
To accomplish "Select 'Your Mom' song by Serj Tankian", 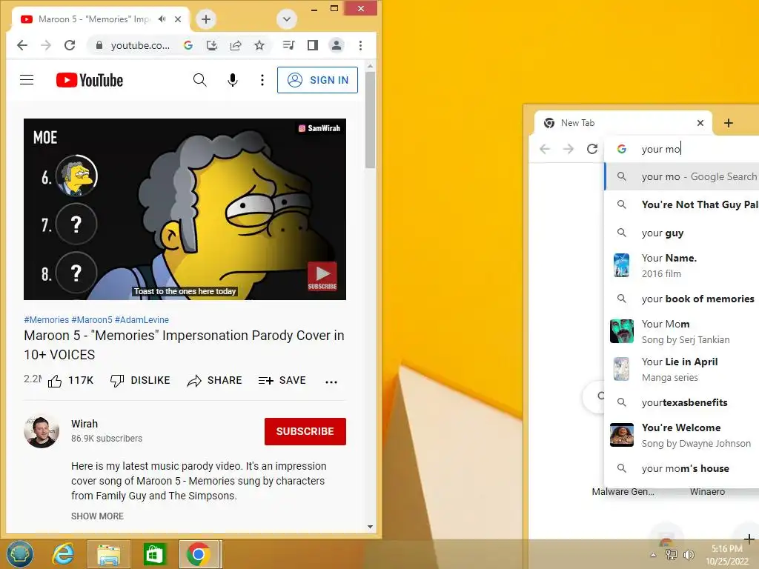I will click(682, 331).
